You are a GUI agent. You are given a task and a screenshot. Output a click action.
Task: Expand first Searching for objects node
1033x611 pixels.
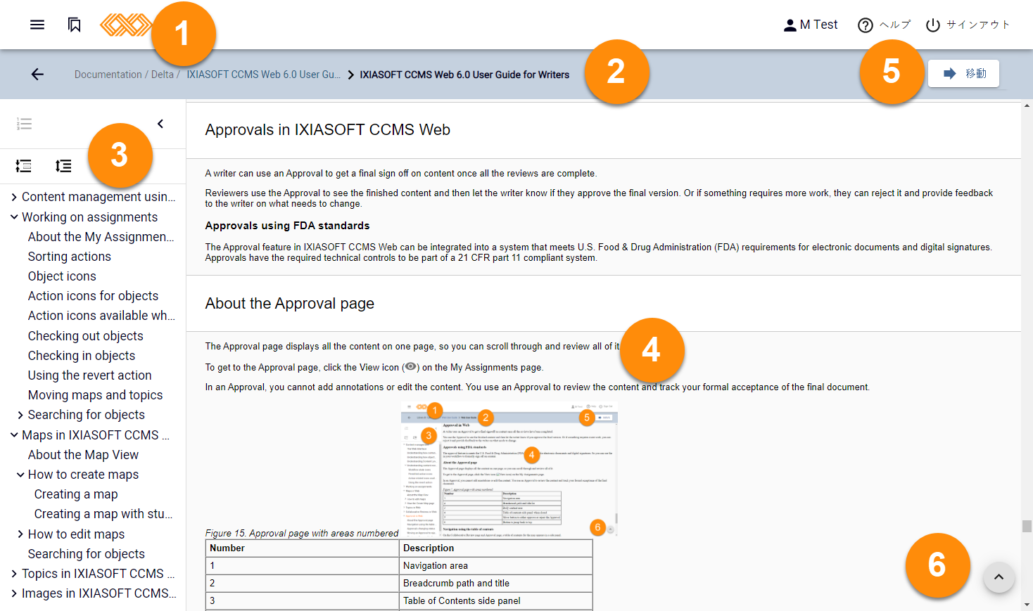click(20, 415)
